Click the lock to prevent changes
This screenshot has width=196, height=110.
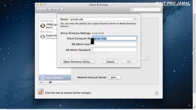click(41, 92)
